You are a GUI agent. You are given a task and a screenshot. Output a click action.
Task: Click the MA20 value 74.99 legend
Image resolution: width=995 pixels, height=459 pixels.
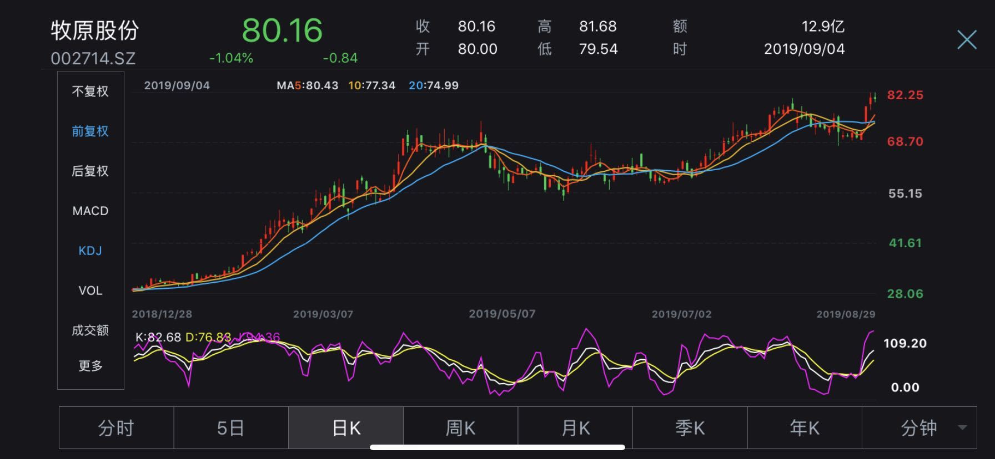(x=434, y=86)
